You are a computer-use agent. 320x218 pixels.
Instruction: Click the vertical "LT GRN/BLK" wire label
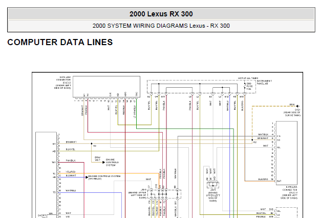(x=135, y=112)
